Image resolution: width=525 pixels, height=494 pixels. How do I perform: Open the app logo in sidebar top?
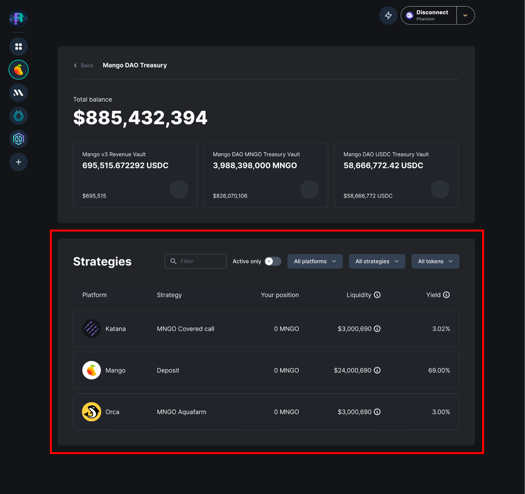(18, 18)
